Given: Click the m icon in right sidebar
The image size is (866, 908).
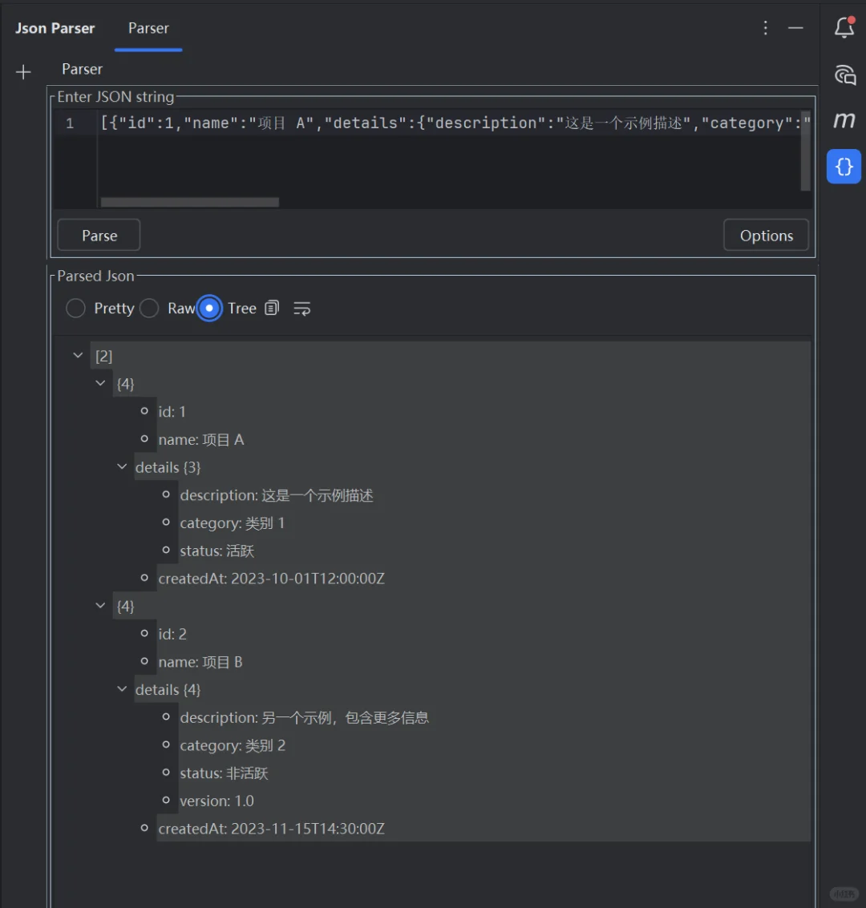Looking at the screenshot, I should pyautogui.click(x=844, y=120).
